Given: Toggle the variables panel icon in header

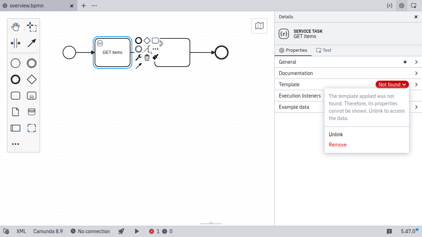Looking at the screenshot, I should (x=389, y=6).
